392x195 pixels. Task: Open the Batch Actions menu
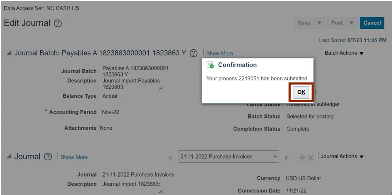tap(344, 53)
